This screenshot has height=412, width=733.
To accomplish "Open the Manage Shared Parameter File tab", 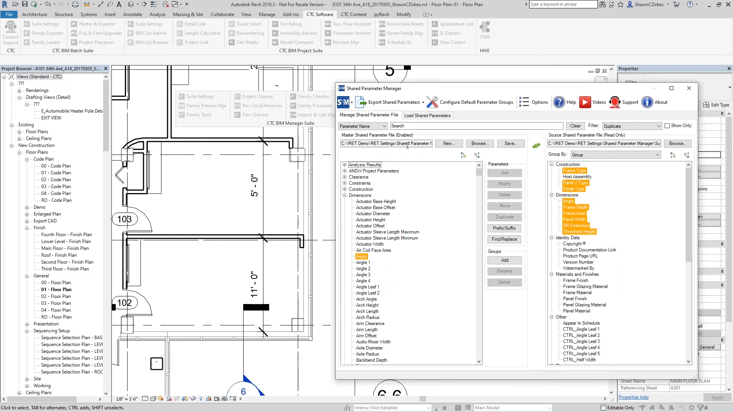I will tap(369, 115).
